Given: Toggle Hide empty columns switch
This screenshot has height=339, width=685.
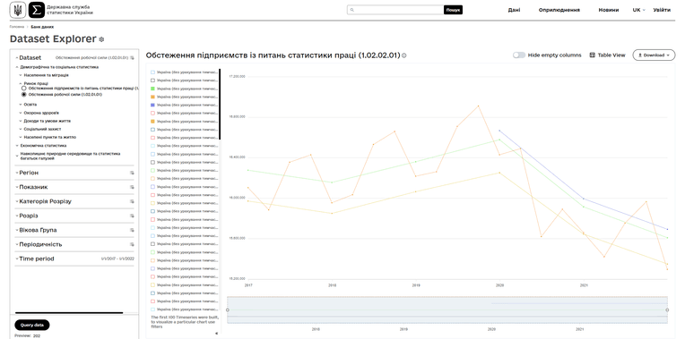Looking at the screenshot, I should 519,55.
